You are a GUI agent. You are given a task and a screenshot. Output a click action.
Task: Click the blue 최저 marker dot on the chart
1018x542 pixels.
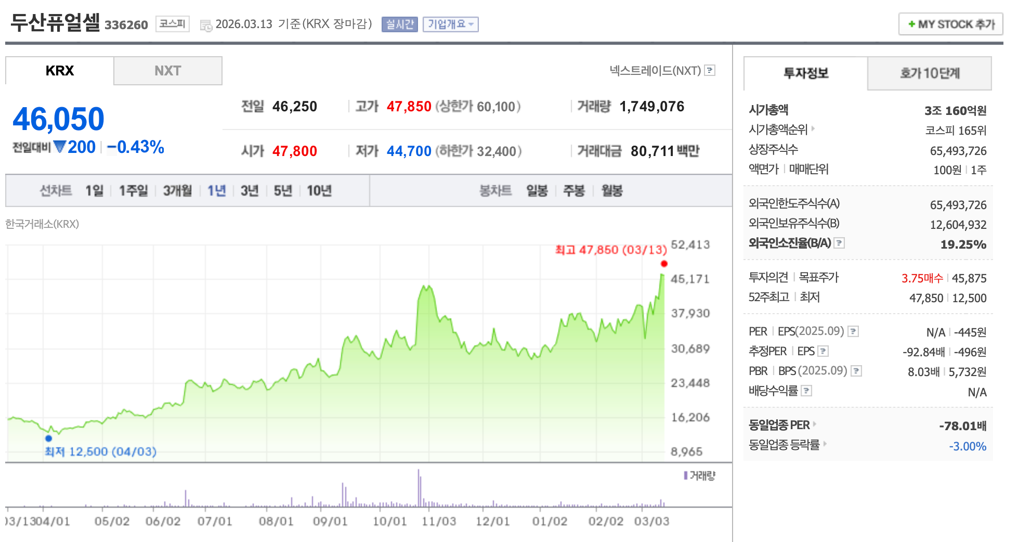(x=48, y=438)
